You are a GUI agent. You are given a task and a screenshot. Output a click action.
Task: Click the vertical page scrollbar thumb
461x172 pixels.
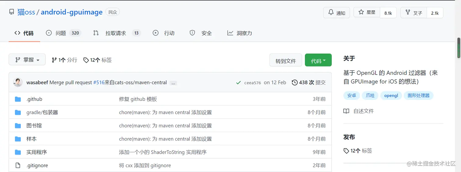pos(459,48)
